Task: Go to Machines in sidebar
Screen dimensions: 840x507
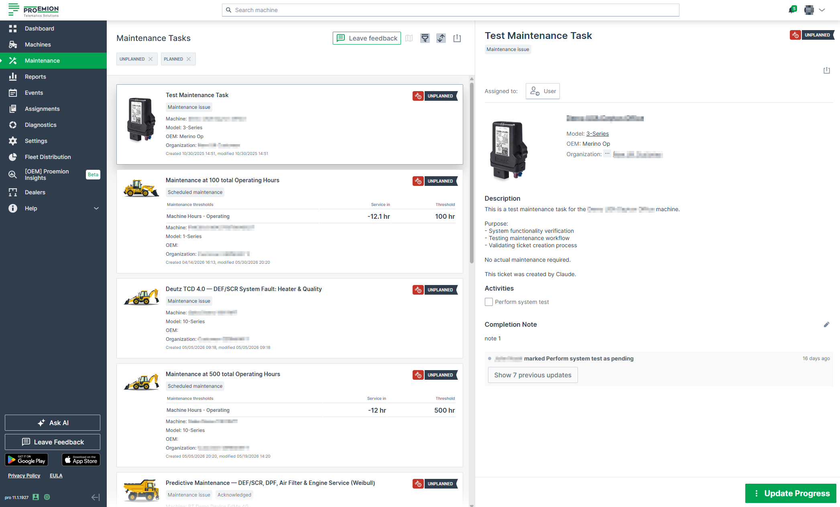Action: [x=53, y=45]
